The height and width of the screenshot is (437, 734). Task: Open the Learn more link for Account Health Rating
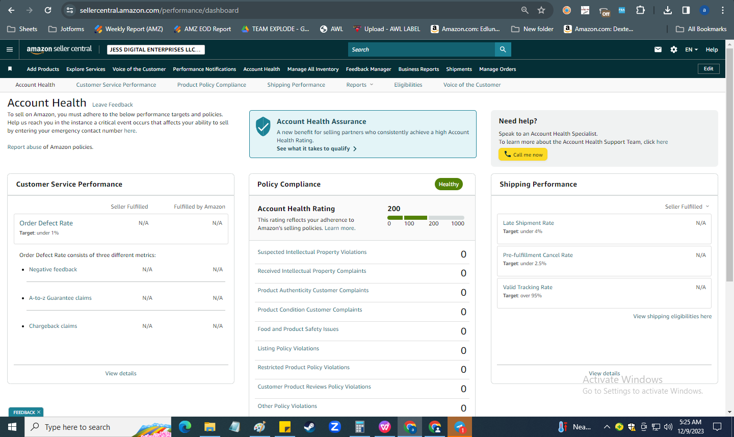[x=339, y=228]
